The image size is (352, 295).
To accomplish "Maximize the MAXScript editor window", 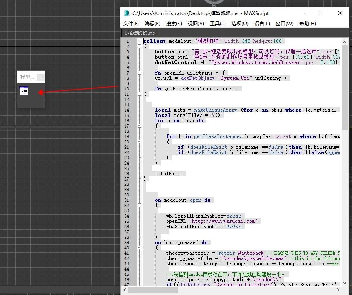I will coord(321,13).
